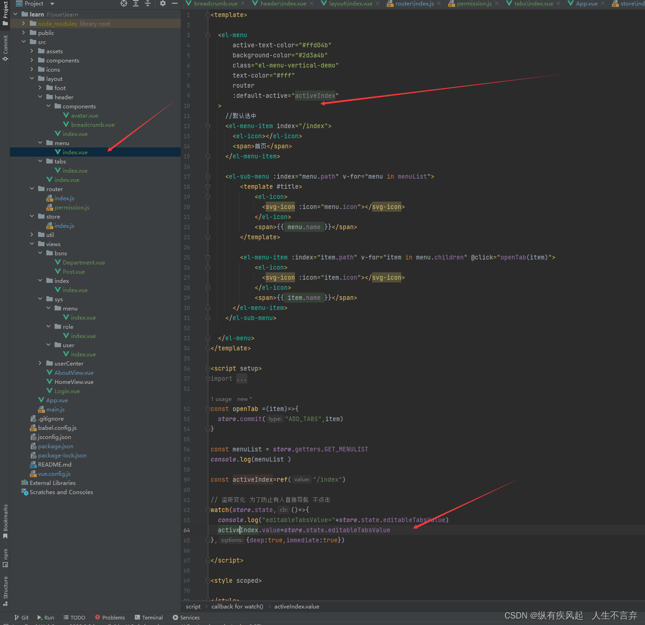Open the Bookmarks tool window

(5, 522)
